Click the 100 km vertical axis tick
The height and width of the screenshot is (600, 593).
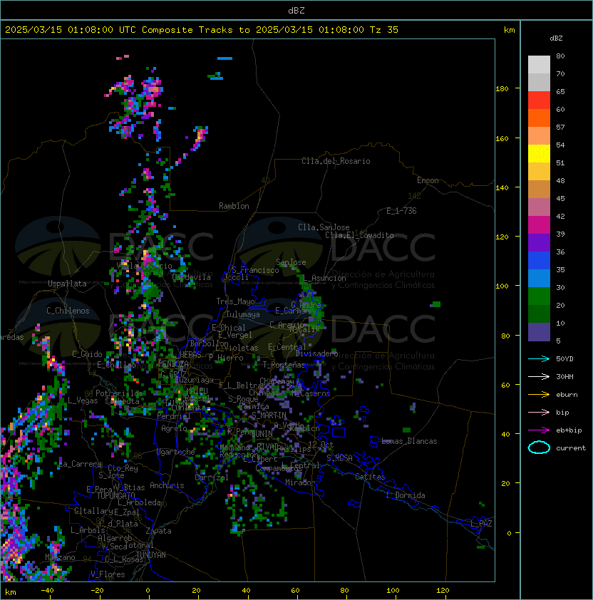pyautogui.click(x=502, y=286)
